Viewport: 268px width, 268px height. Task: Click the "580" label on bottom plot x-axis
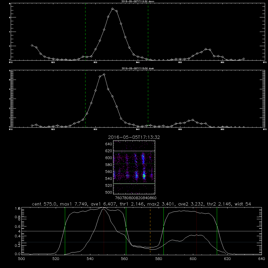(159, 259)
